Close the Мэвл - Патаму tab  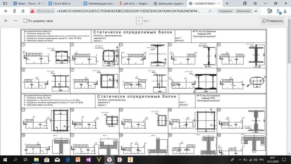[43, 3]
